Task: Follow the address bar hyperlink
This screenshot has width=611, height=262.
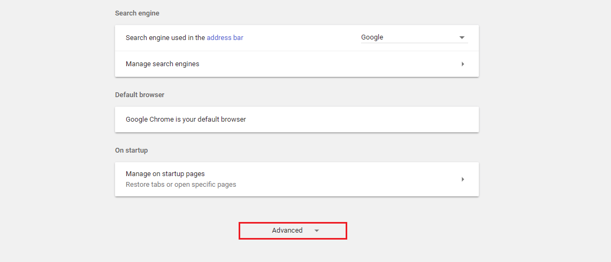Action: click(x=225, y=38)
